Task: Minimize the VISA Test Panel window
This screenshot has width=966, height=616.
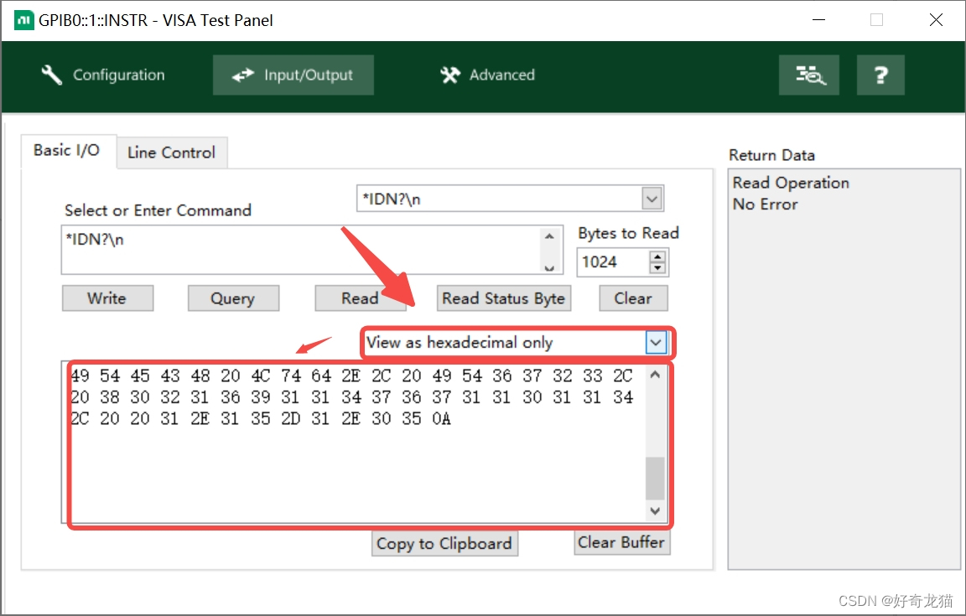Action: tap(818, 20)
